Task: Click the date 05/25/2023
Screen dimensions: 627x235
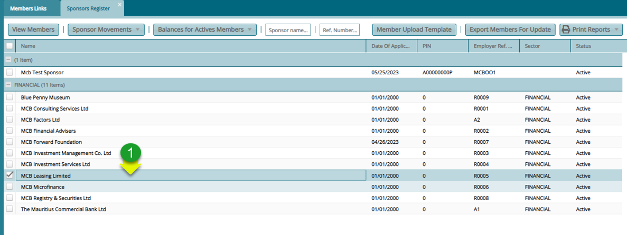Action: click(385, 73)
